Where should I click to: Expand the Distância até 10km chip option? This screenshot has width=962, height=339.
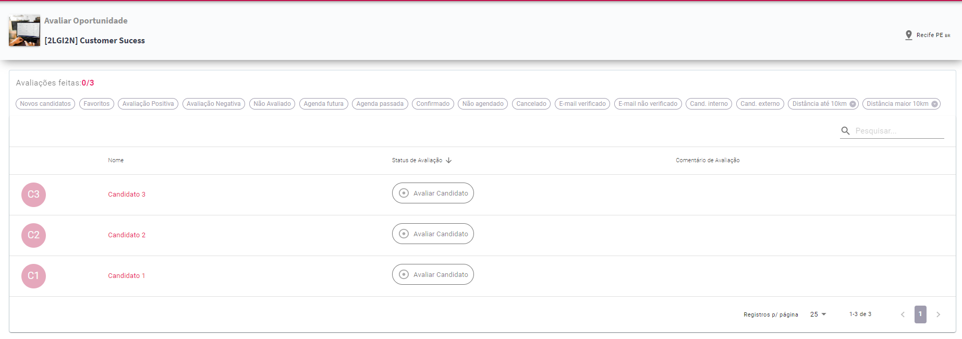[853, 104]
